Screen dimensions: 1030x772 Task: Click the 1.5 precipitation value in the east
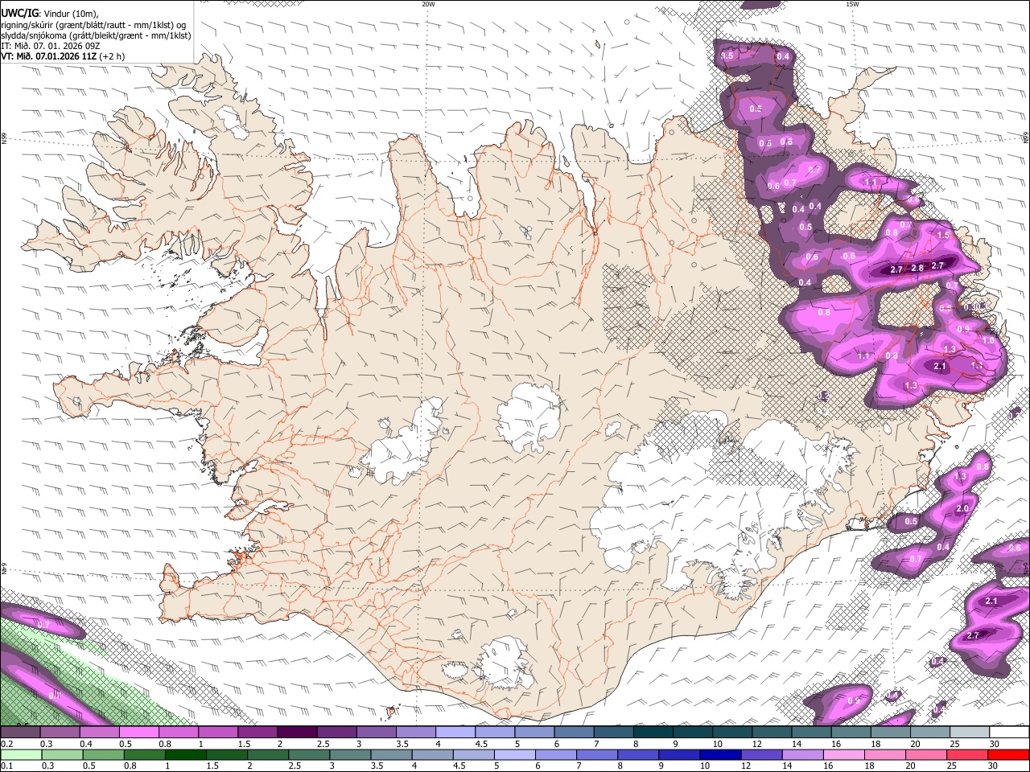click(x=944, y=235)
